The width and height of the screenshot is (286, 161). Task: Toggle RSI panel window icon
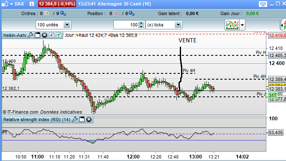point(82,119)
